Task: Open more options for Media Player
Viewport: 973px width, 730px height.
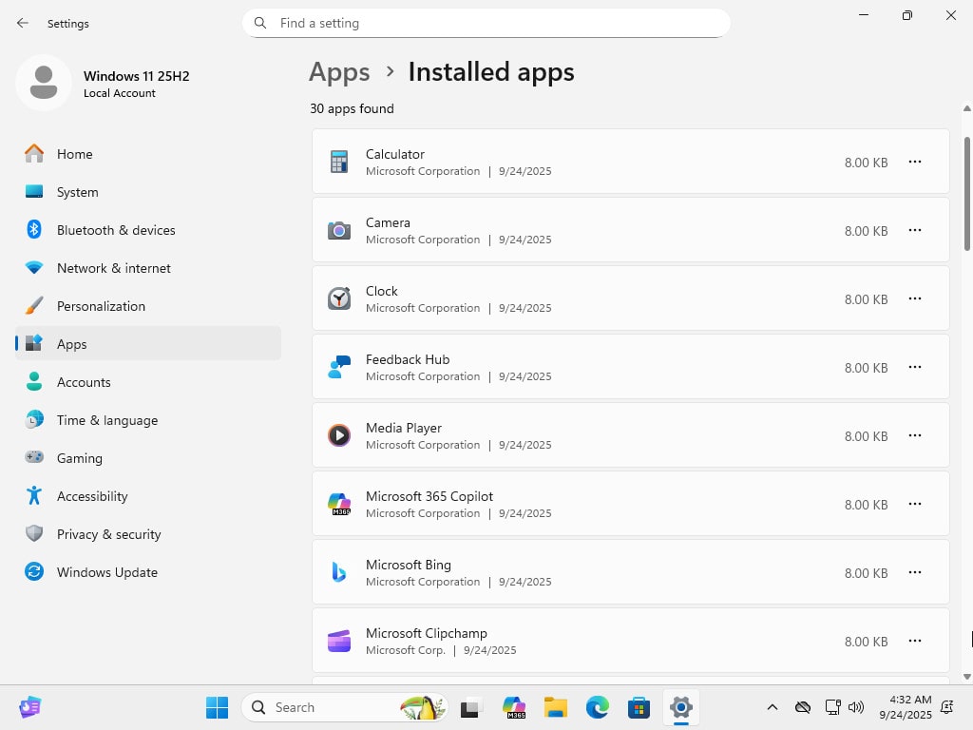Action: (x=914, y=436)
